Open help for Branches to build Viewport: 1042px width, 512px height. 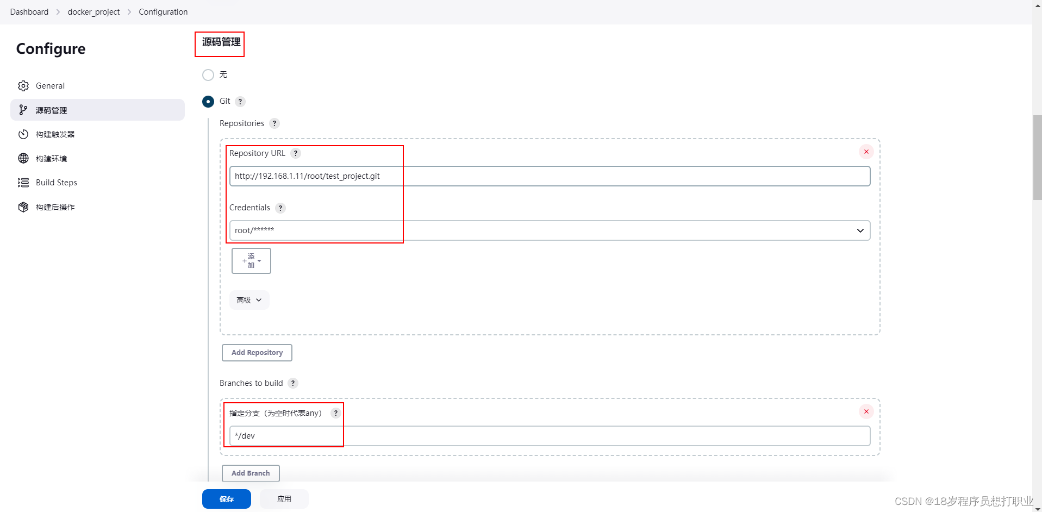click(x=293, y=383)
